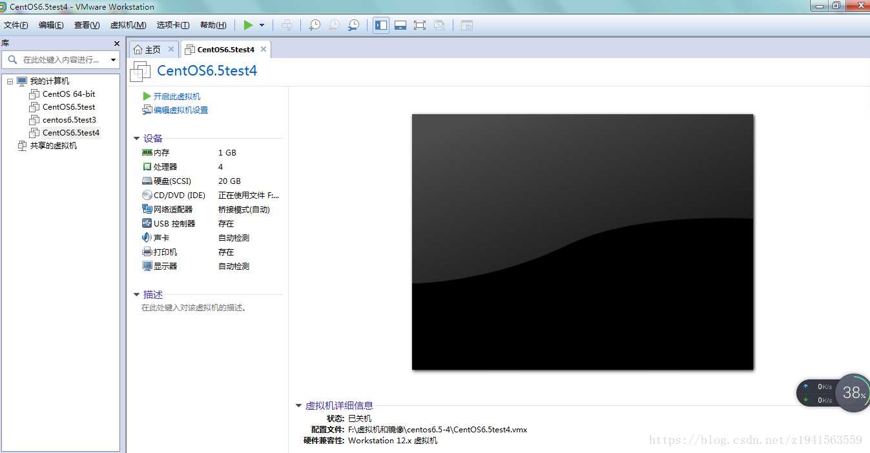Open the 选项卡(T) menu

click(x=173, y=25)
